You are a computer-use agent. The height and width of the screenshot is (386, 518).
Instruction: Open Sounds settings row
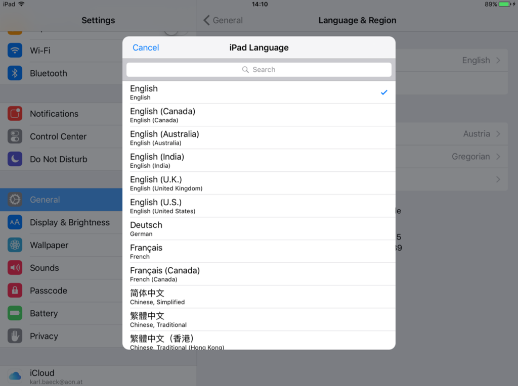pyautogui.click(x=61, y=268)
